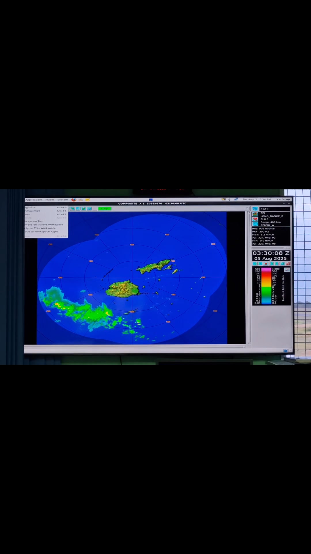The width and height of the screenshot is (311, 554).
Task: Click the Tue Aug 5 clock in panel
Action: pyautogui.click(x=257, y=199)
